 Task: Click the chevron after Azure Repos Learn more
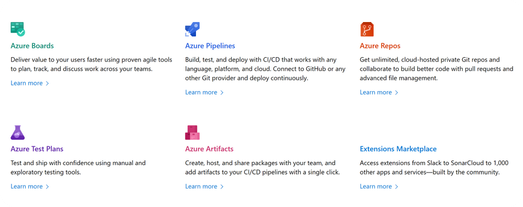pyautogui.click(x=397, y=93)
